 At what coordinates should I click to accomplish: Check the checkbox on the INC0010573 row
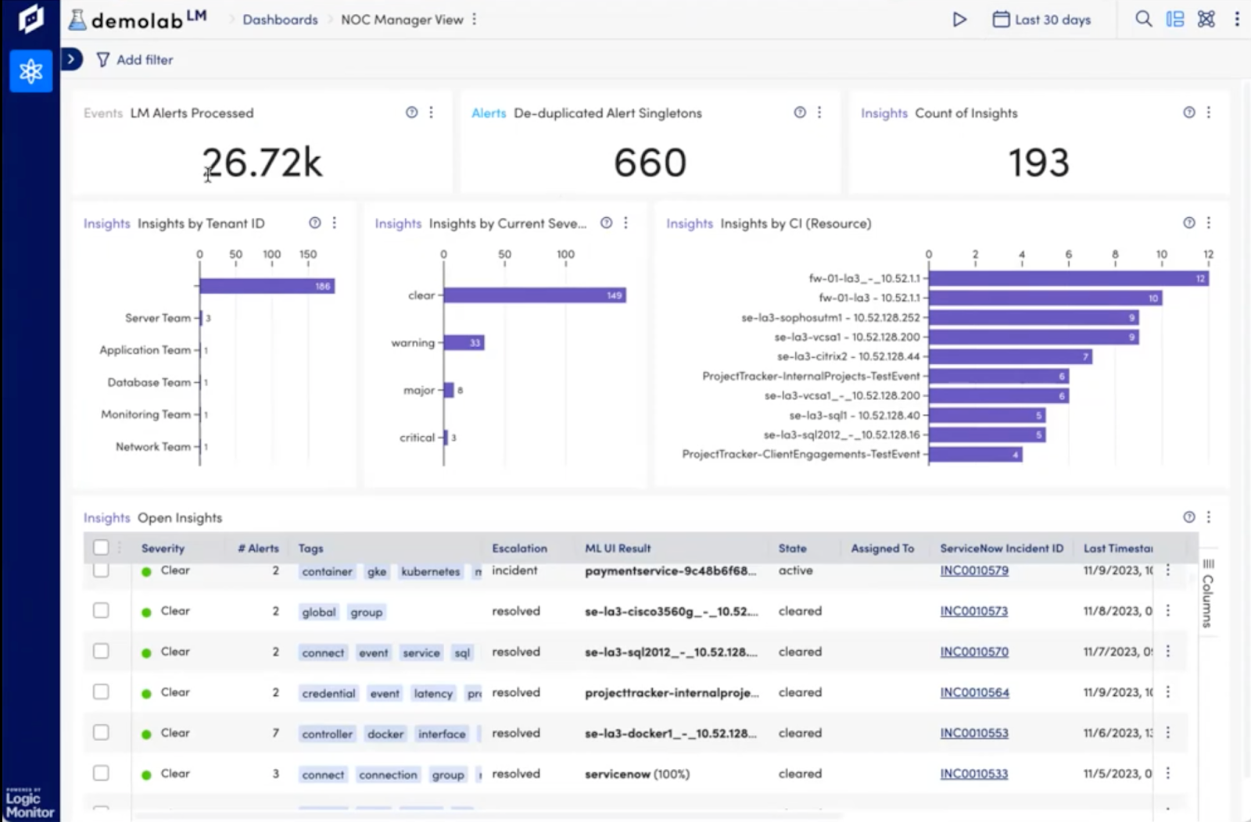[101, 611]
